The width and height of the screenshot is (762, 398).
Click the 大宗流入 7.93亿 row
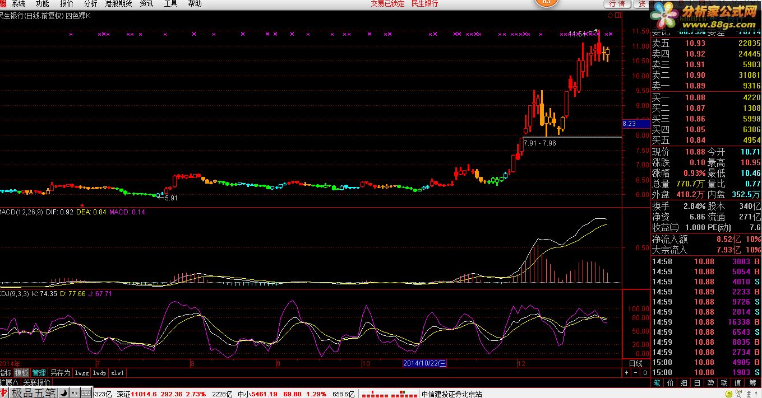pyautogui.click(x=706, y=250)
